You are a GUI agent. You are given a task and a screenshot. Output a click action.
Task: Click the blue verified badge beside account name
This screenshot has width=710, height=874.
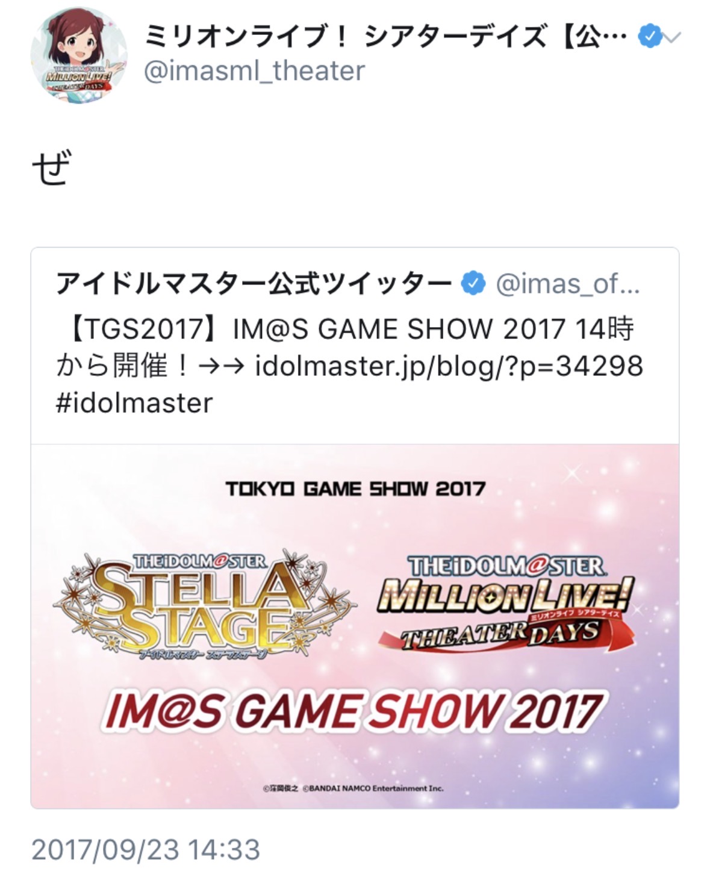coord(649,37)
